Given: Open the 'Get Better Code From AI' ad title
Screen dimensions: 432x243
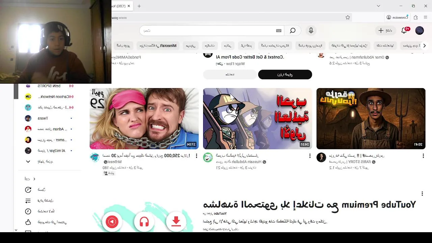Looking at the screenshot, I should (250, 57).
